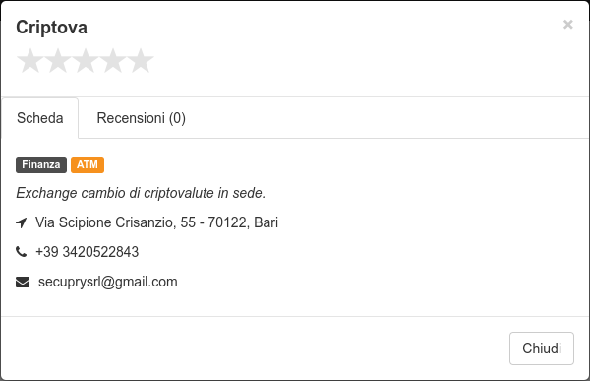Click the email secuprysrl@gmail.com

107,282
